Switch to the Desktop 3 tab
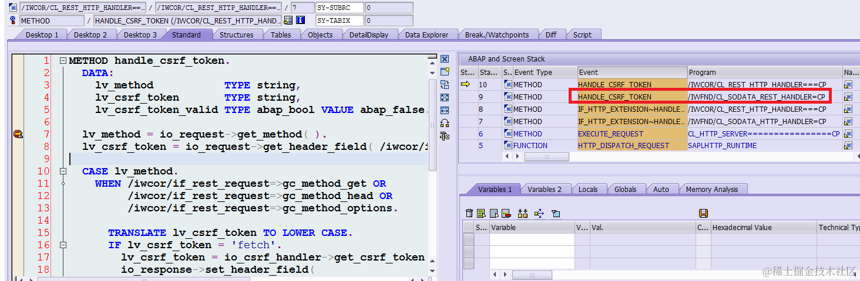This screenshot has height=281, width=860. 140,35
